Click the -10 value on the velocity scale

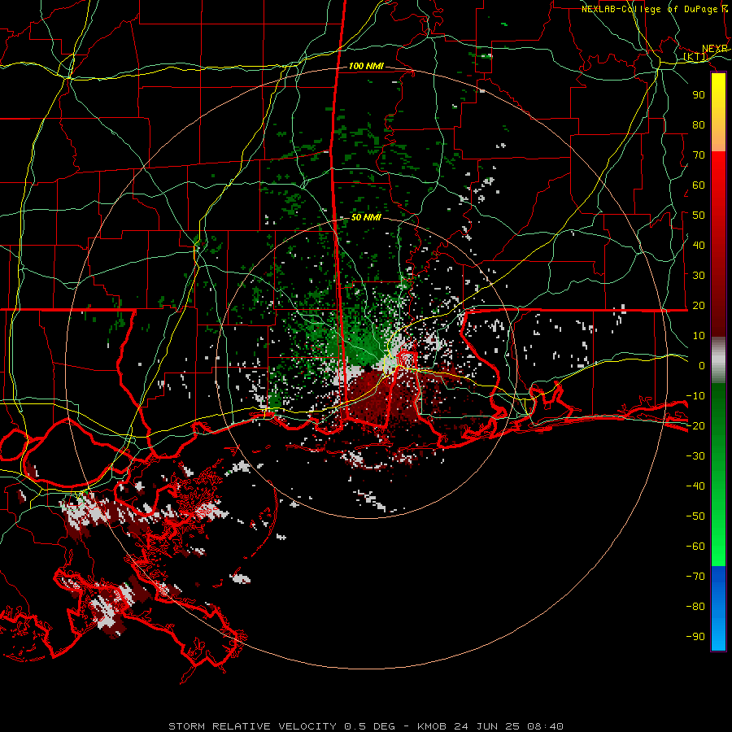695,396
